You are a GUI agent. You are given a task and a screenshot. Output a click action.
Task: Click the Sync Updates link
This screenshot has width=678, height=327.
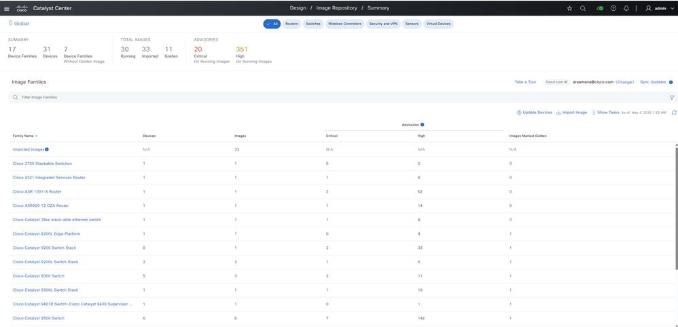click(x=653, y=82)
